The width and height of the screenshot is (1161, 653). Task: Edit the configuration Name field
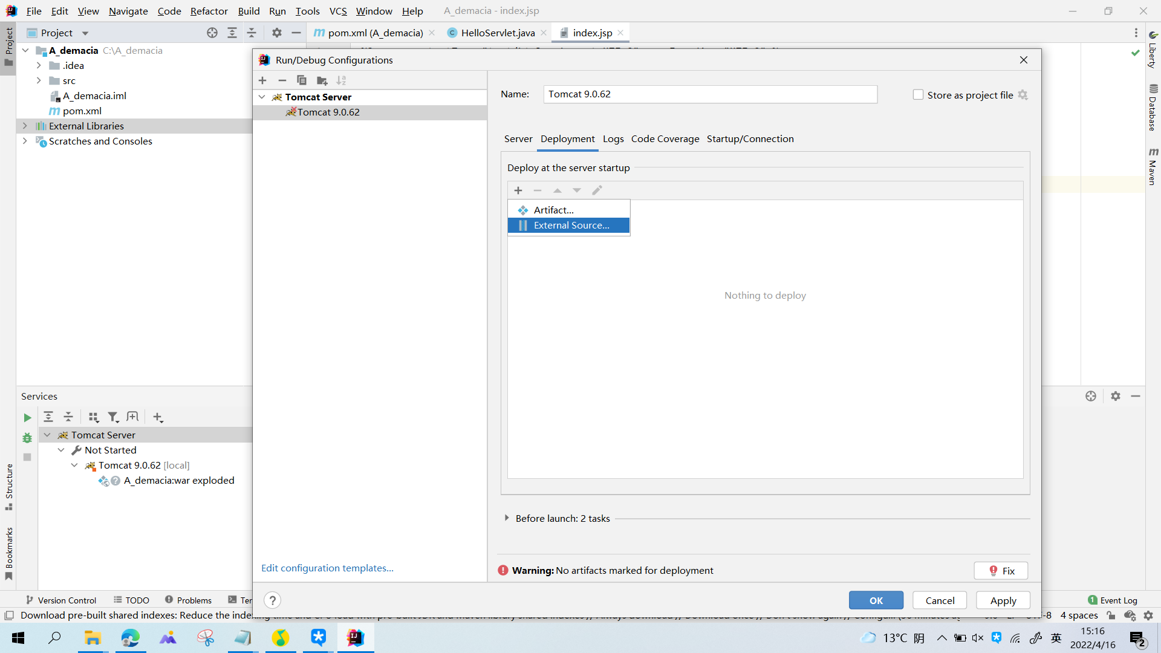click(x=710, y=94)
